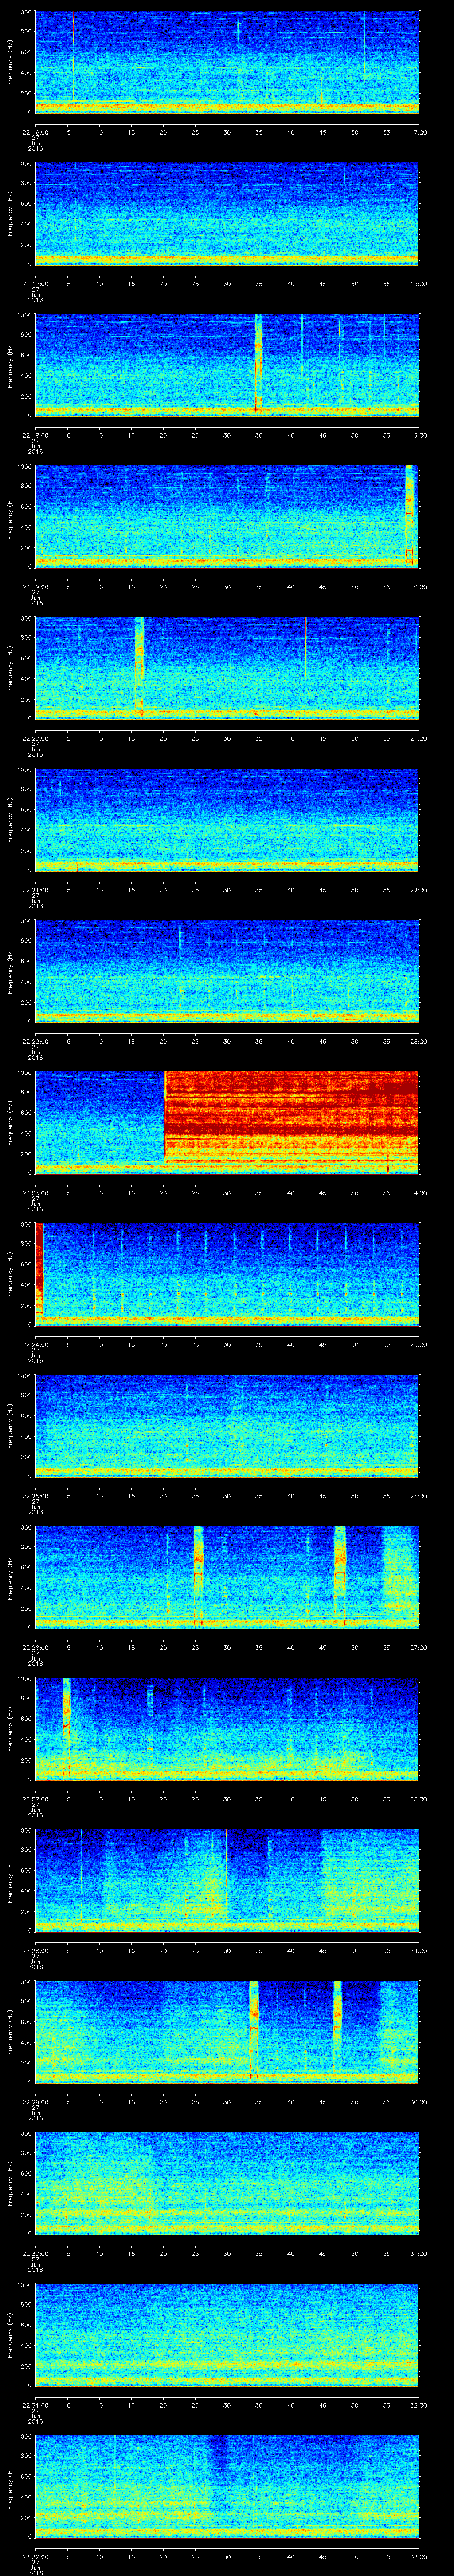Image resolution: width=454 pixels, height=2576 pixels.
Task: Click the '24:00' end time label
Action: (x=418, y=1192)
